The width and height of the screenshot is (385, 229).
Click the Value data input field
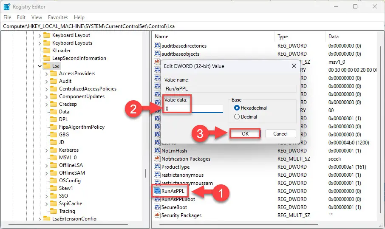193,108
